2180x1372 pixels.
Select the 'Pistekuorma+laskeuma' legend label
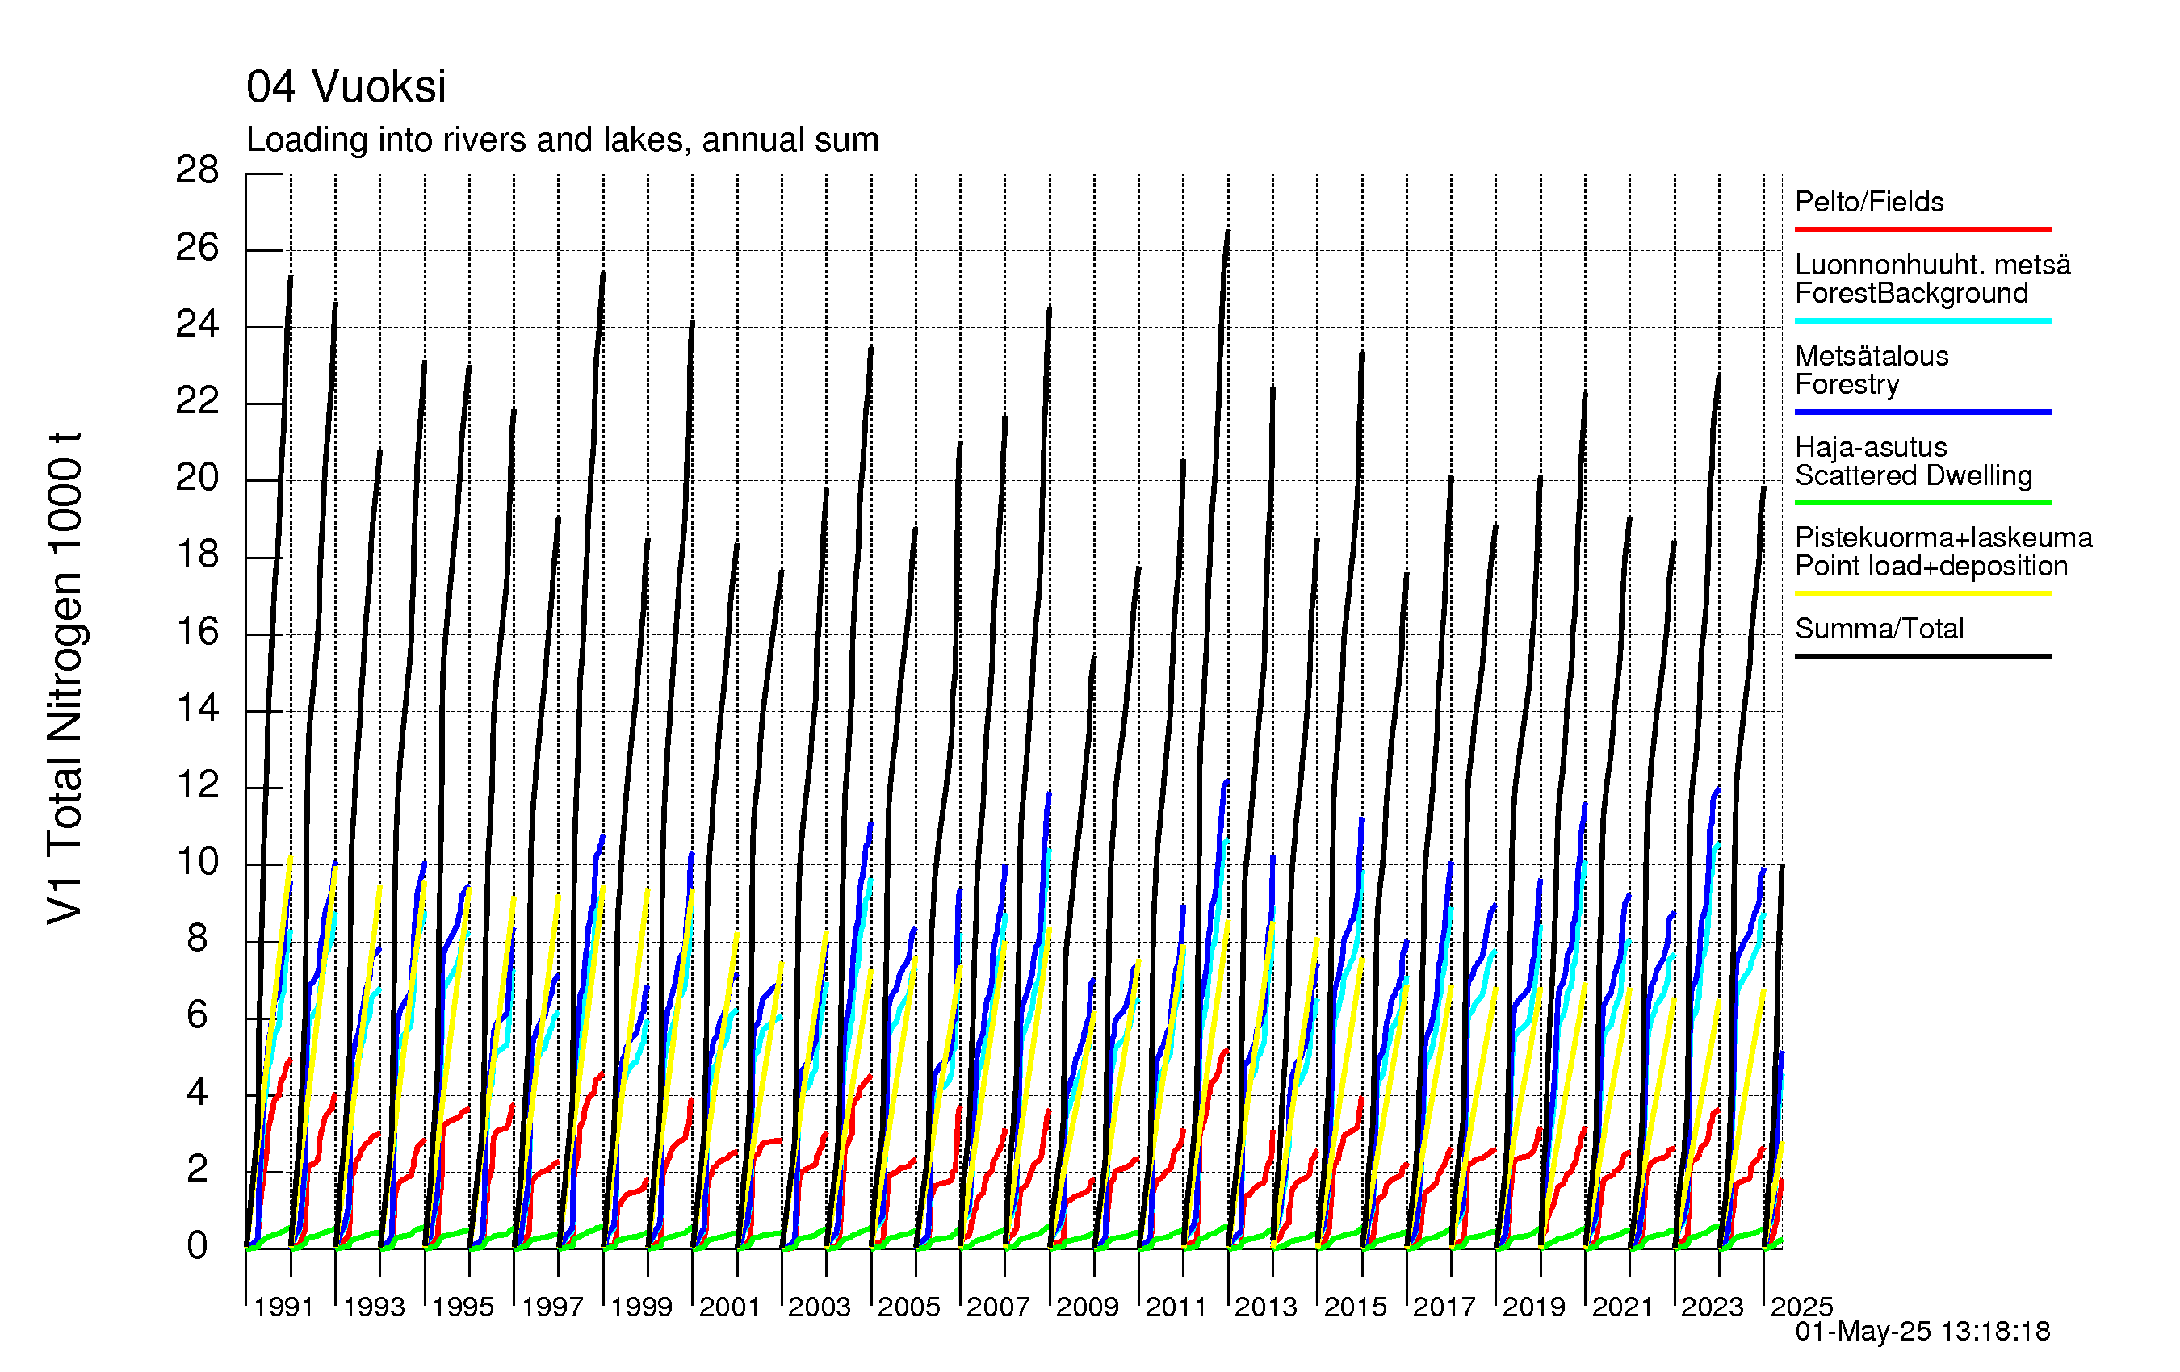click(1943, 538)
